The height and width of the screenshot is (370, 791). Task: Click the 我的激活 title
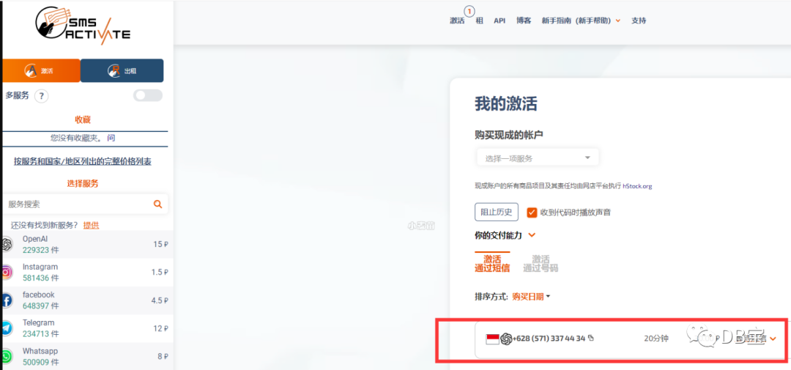506,104
